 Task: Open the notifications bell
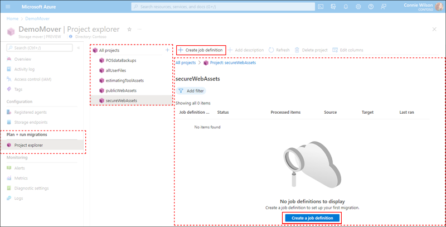[346, 7]
